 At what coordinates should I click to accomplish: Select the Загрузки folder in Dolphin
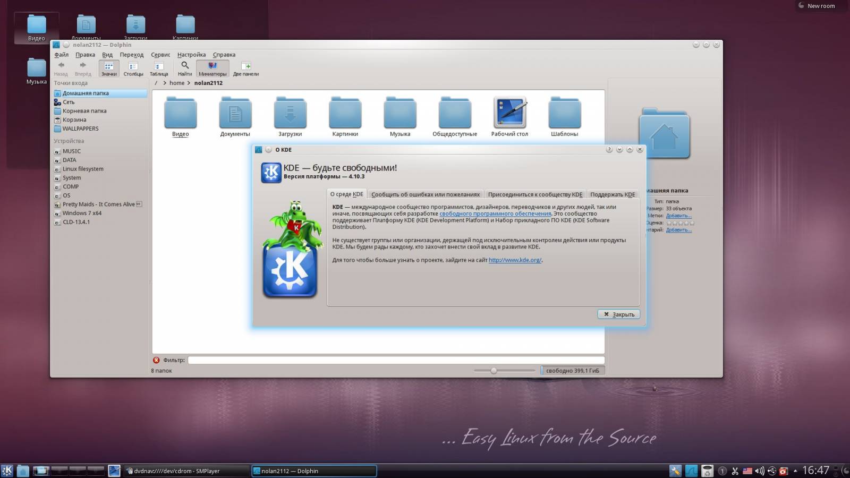[290, 117]
